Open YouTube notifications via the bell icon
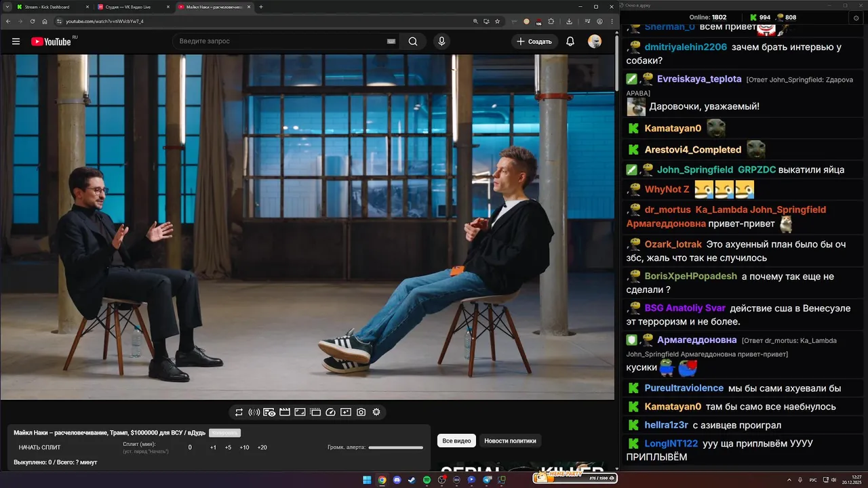 [570, 41]
